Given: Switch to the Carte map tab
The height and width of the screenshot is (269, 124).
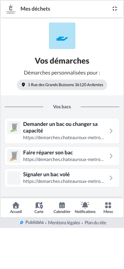Looking at the screenshot, I should (x=39, y=208).
